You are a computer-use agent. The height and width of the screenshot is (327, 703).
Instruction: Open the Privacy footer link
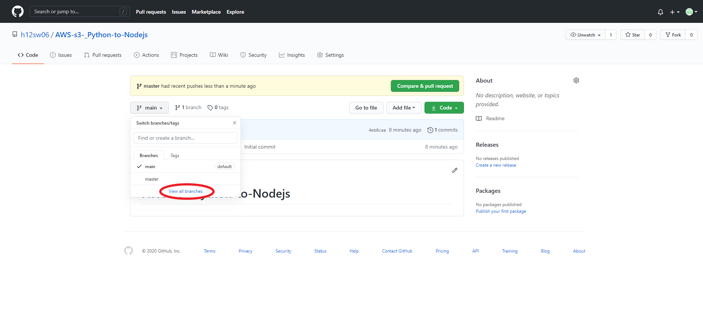tap(245, 251)
